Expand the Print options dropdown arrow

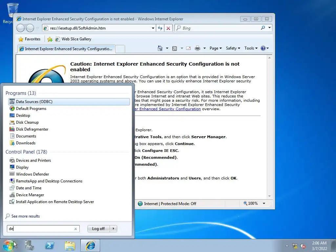click(x=204, y=48)
